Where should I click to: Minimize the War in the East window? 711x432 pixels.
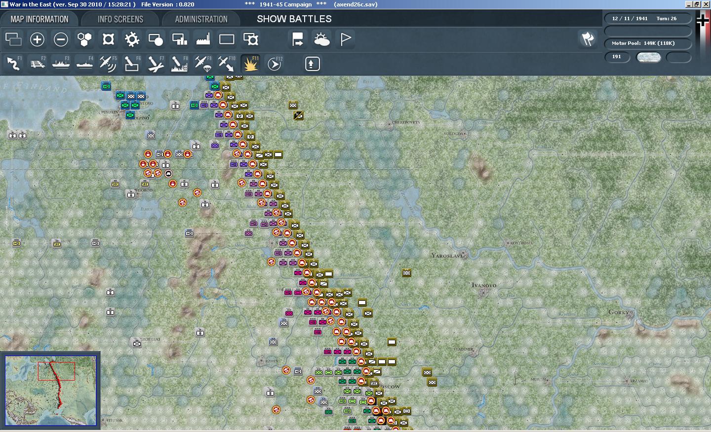pyautogui.click(x=689, y=4)
